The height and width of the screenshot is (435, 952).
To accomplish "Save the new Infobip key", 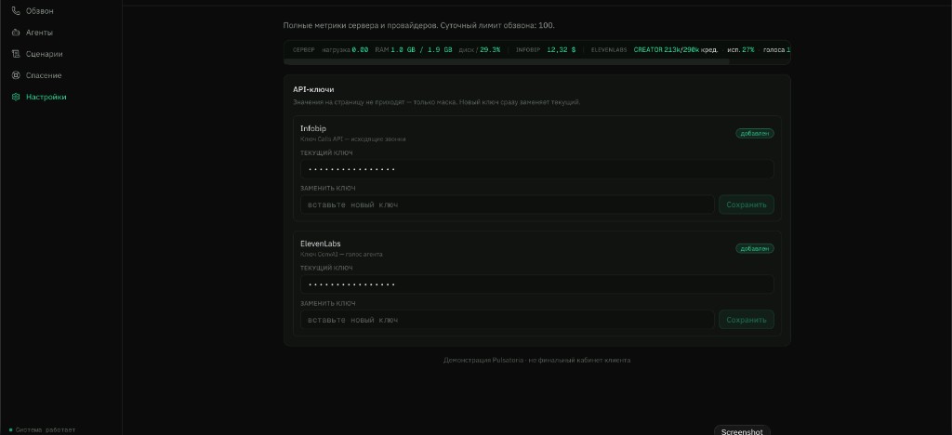I will pyautogui.click(x=747, y=204).
